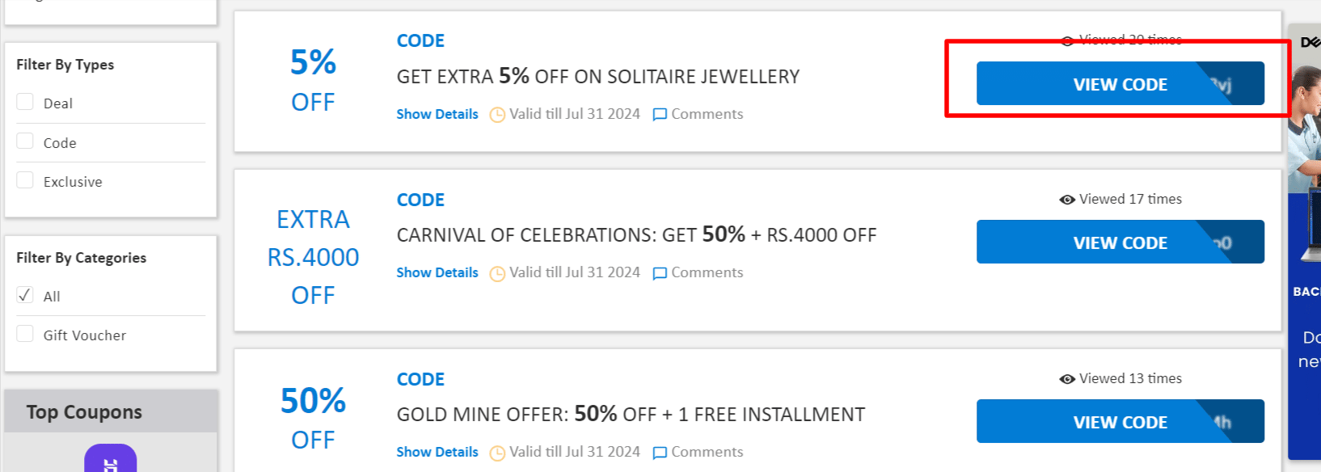Tick the Code type filter checkbox
The image size is (1321, 472).
26,141
